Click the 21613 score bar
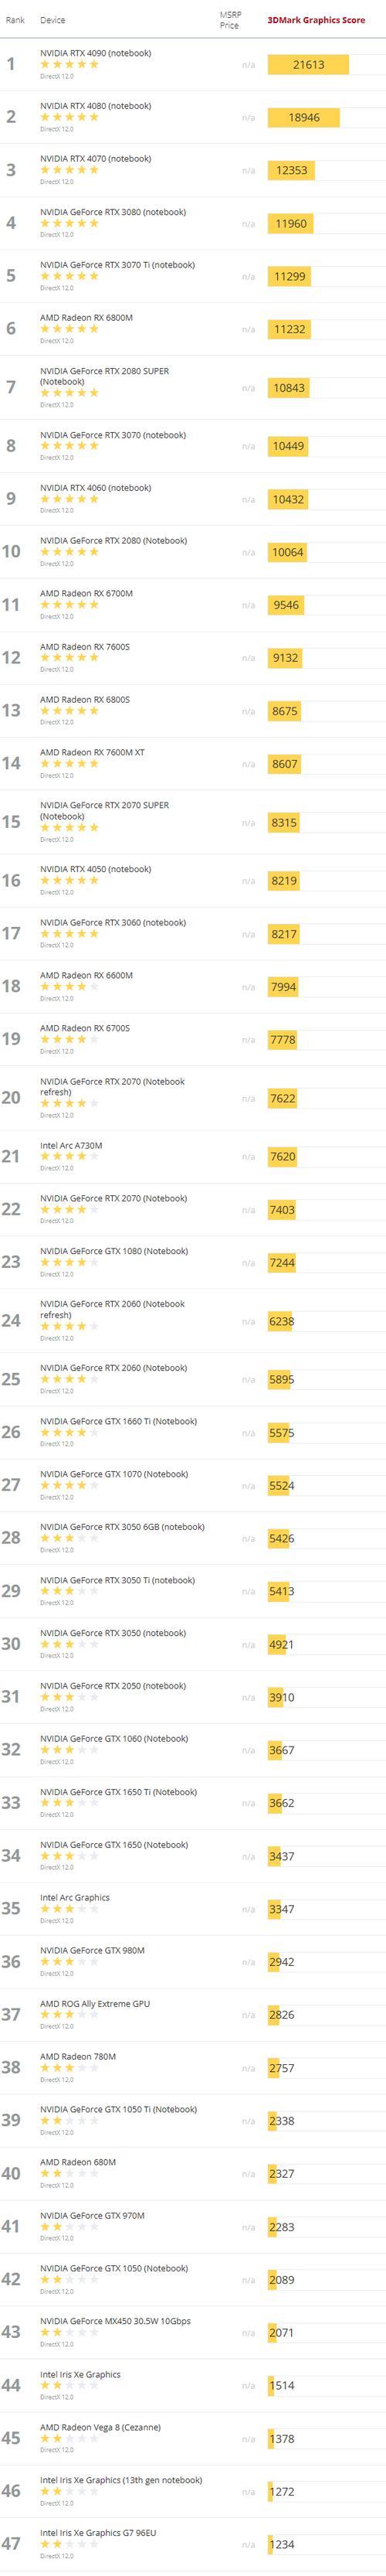Image resolution: width=386 pixels, height=2576 pixels. (308, 64)
